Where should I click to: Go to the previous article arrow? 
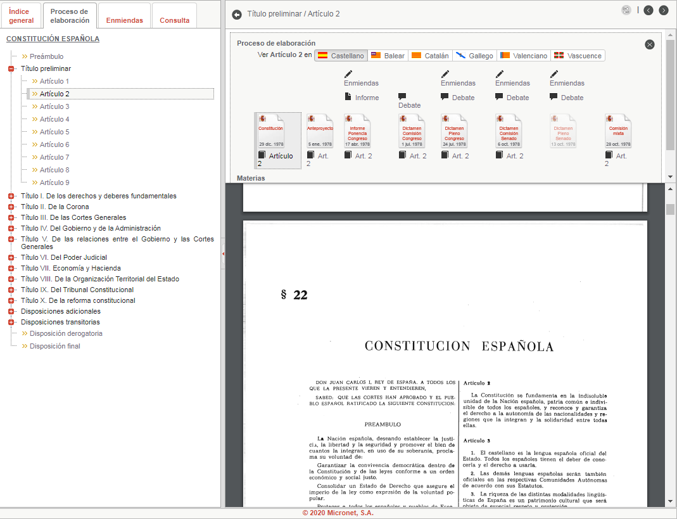pyautogui.click(x=649, y=10)
